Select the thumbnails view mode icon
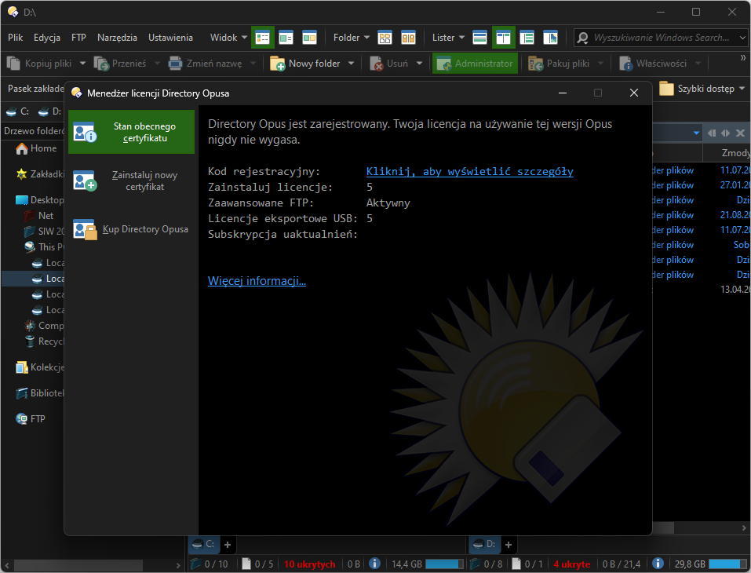The height and width of the screenshot is (573, 751). point(309,38)
